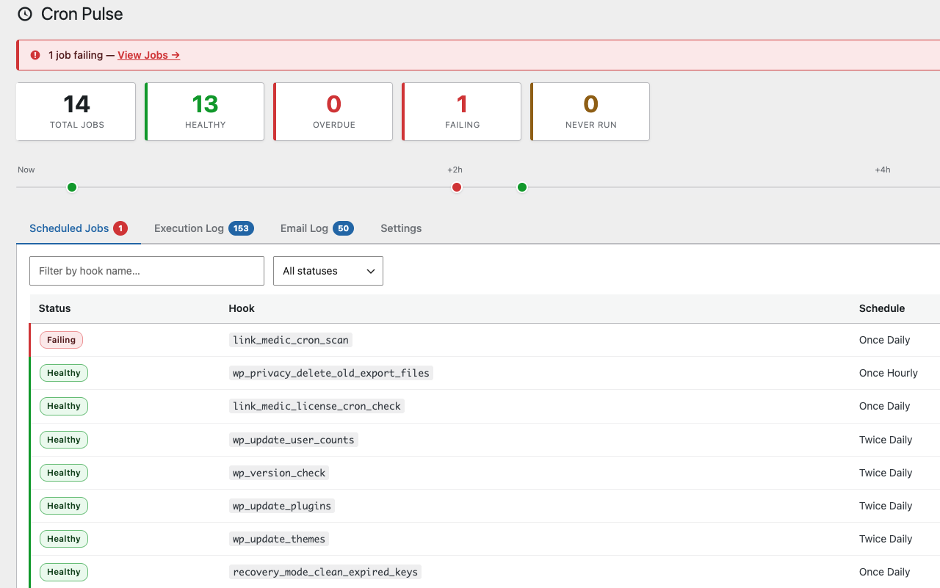Click Once Hourly schedule for wp_privacy_delete_old_export_files
The image size is (940, 588).
coord(889,373)
